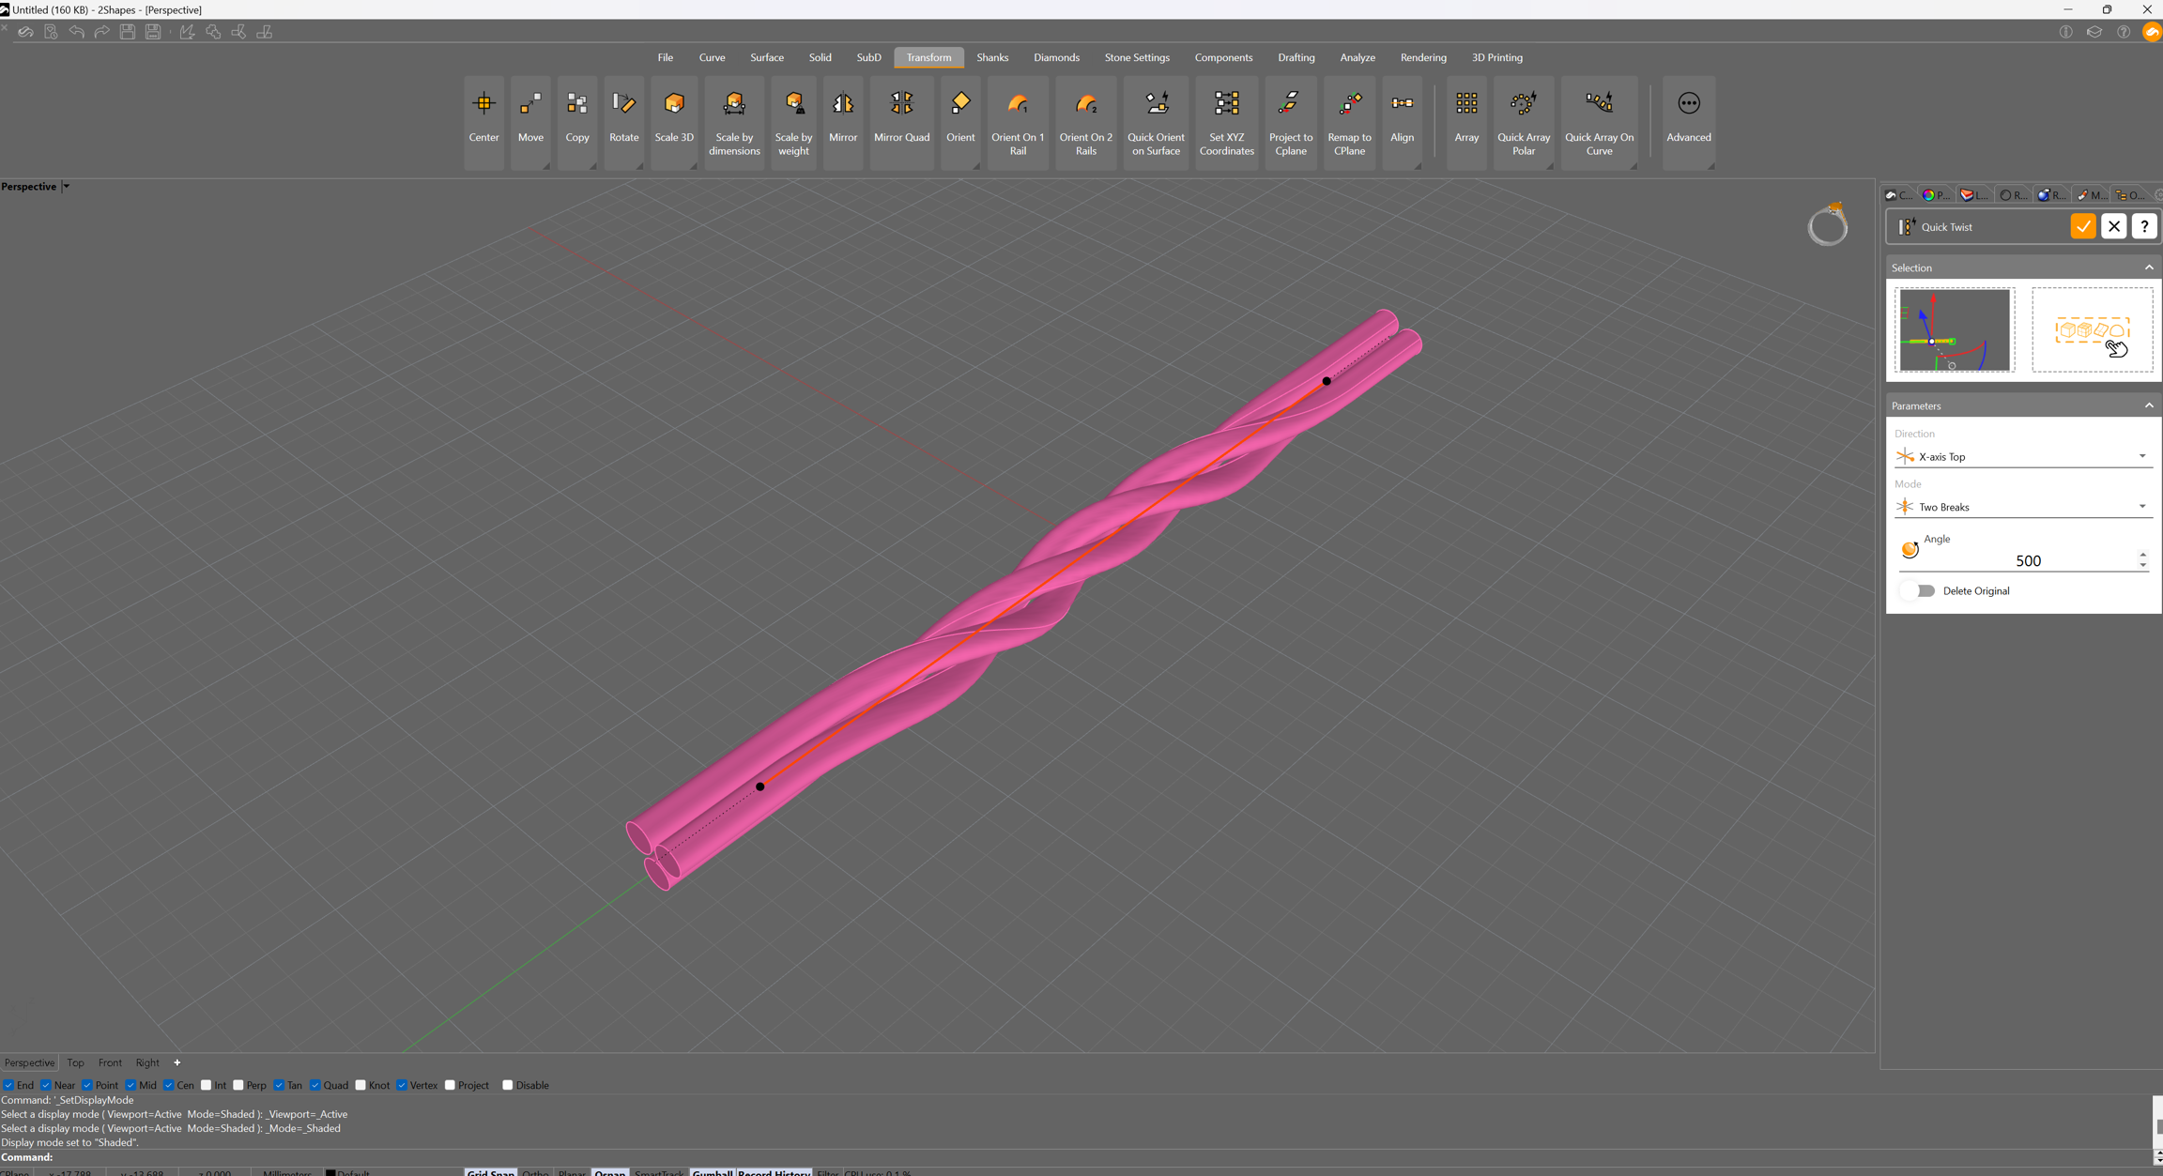
Task: Uncheck the Vertex object snap
Action: [x=402, y=1085]
